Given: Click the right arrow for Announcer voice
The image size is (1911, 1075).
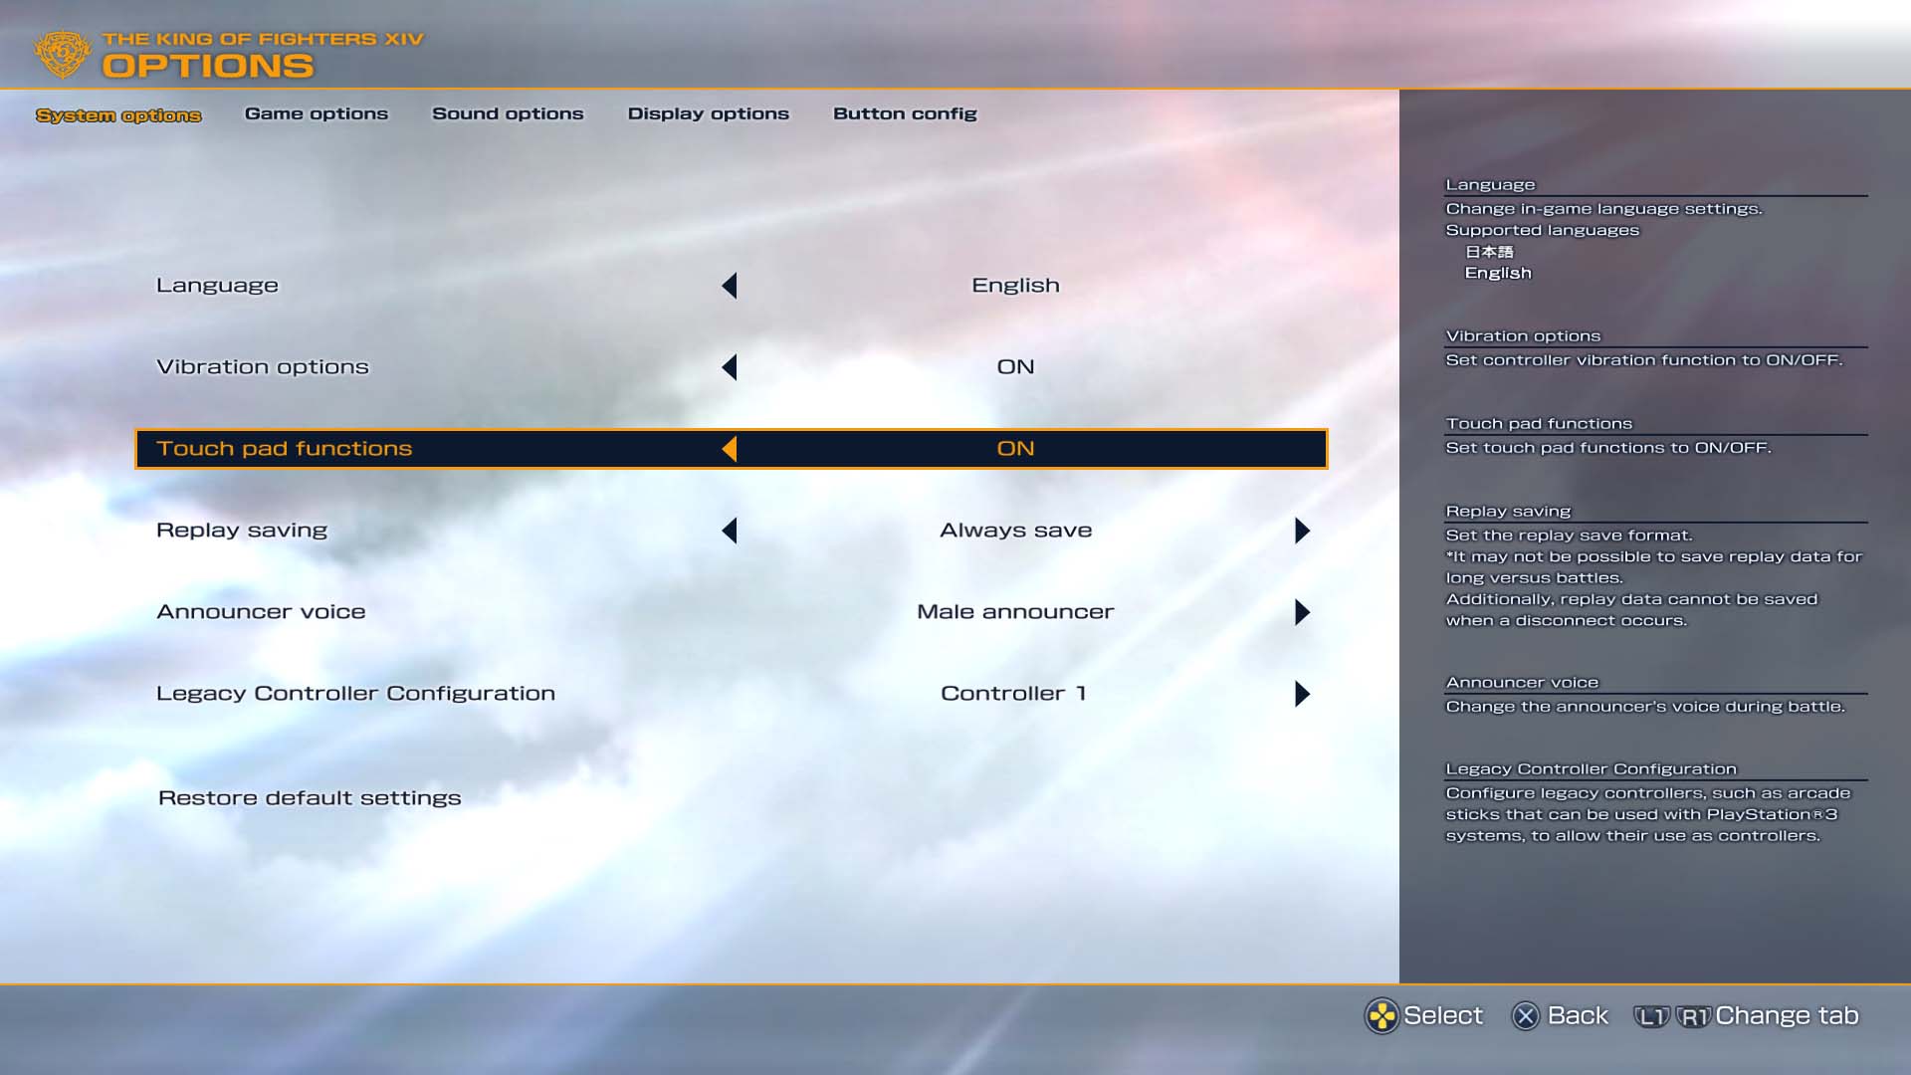Looking at the screenshot, I should (1302, 612).
